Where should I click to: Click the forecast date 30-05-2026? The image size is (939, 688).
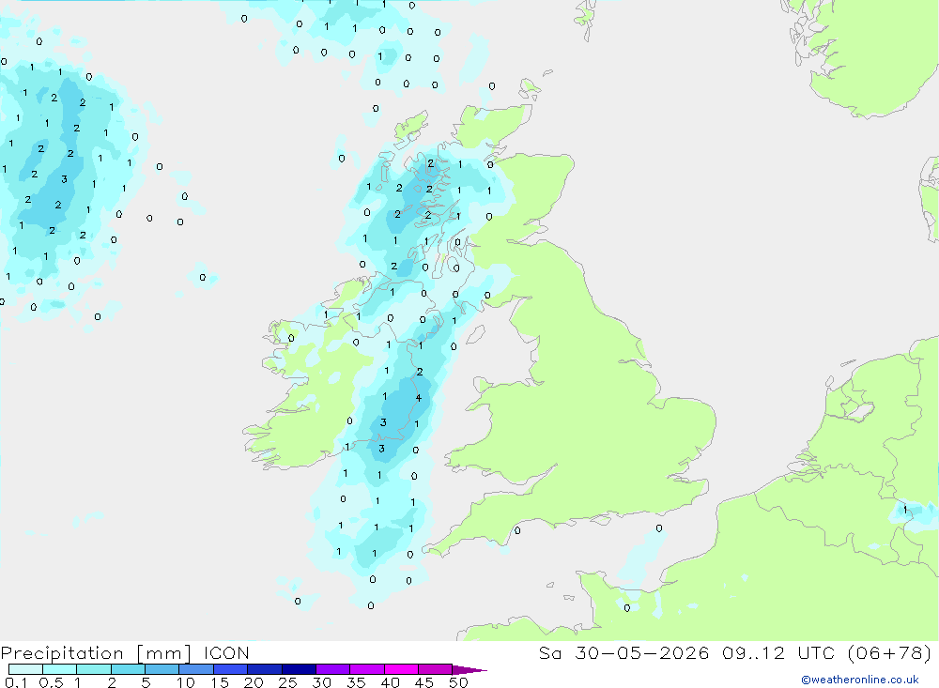pyautogui.click(x=642, y=653)
